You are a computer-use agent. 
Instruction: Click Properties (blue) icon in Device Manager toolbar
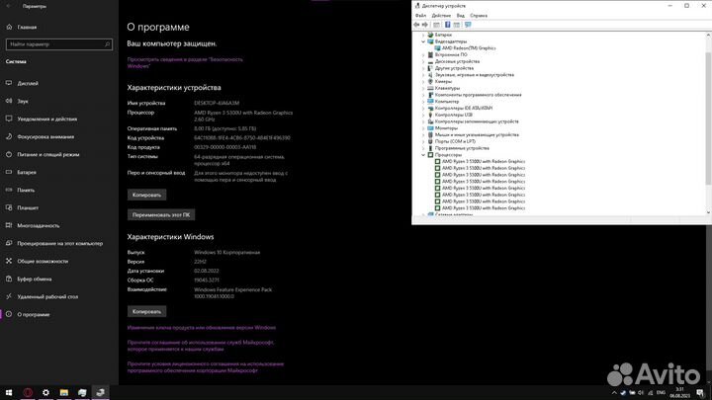pos(447,25)
